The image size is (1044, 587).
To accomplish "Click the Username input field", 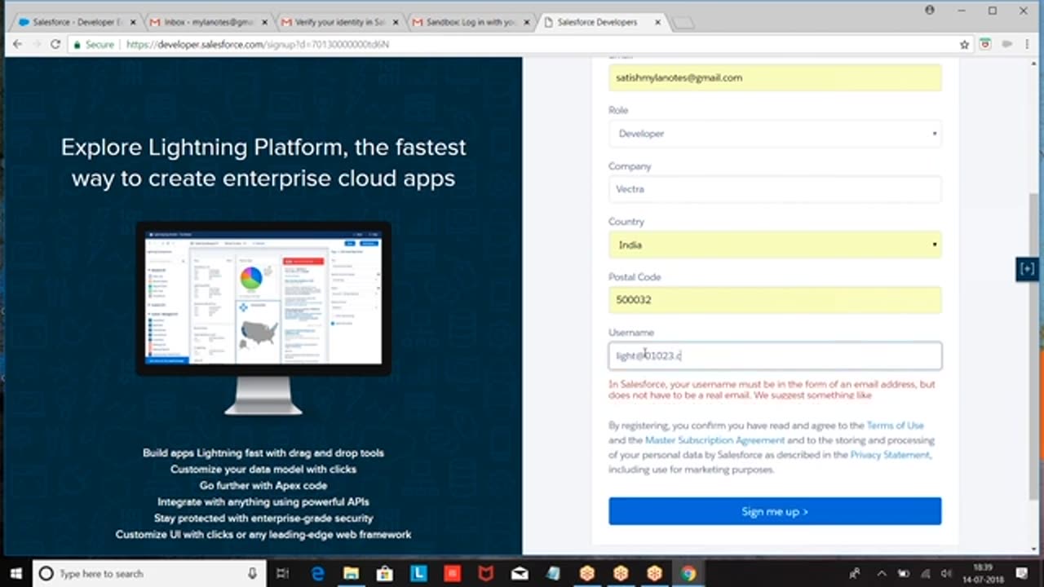I will pyautogui.click(x=775, y=355).
